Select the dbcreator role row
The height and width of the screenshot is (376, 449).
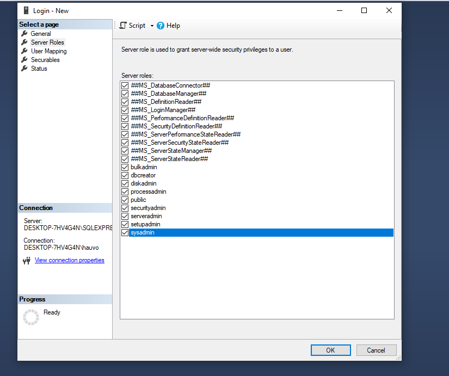(143, 175)
